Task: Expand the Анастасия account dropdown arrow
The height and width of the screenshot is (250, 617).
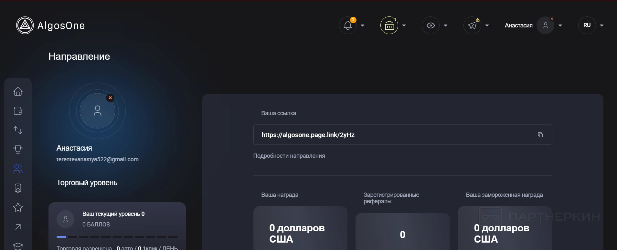Action: click(560, 25)
